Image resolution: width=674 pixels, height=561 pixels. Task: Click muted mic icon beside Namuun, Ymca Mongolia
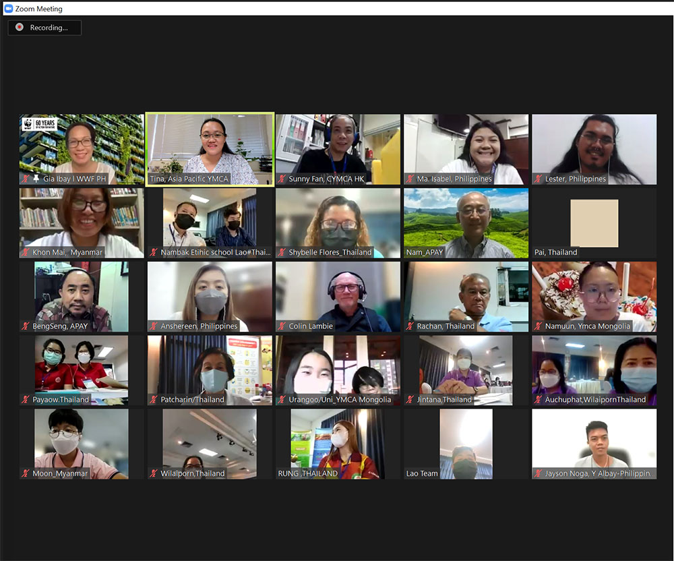pyautogui.click(x=539, y=326)
